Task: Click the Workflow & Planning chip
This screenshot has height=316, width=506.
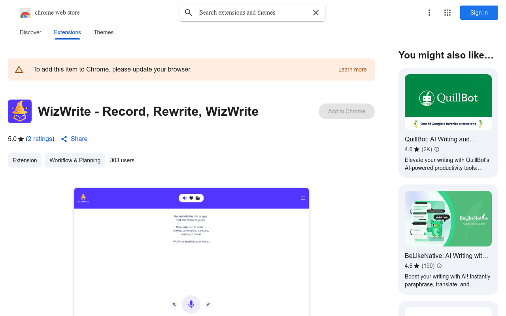Action: coord(75,160)
